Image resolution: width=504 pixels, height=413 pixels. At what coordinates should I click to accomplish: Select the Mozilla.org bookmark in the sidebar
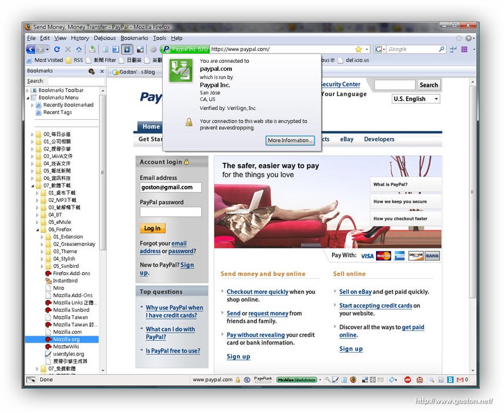pos(62,339)
